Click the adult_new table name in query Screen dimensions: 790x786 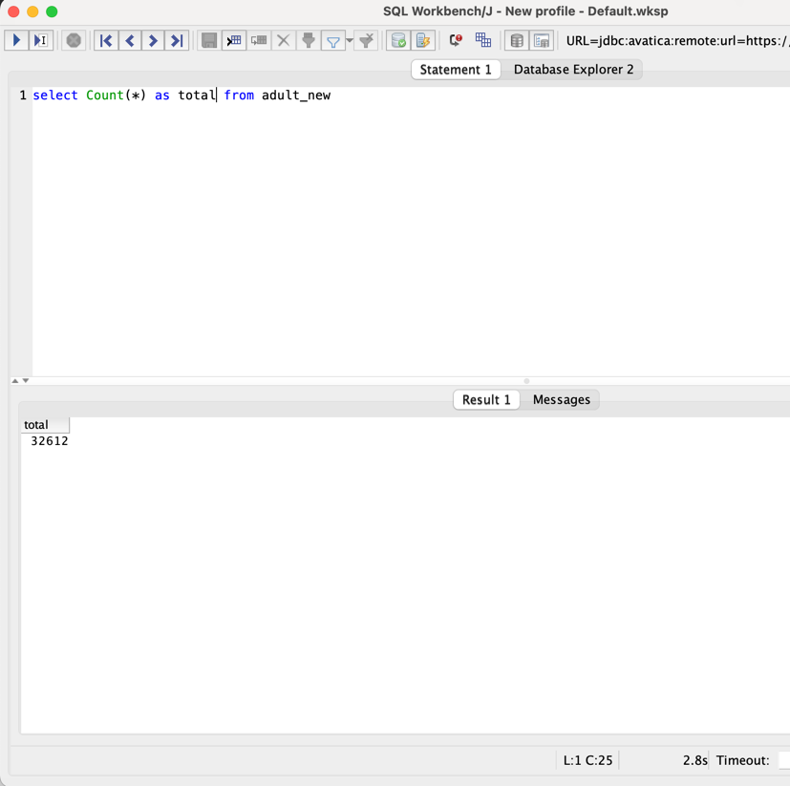pos(296,96)
